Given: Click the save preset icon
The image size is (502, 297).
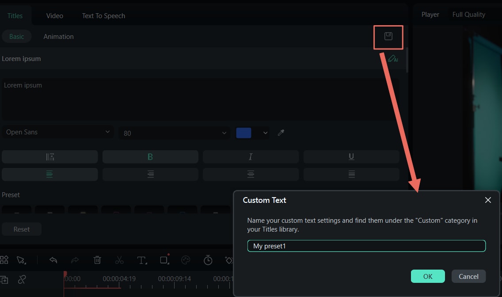Looking at the screenshot, I should coord(388,36).
